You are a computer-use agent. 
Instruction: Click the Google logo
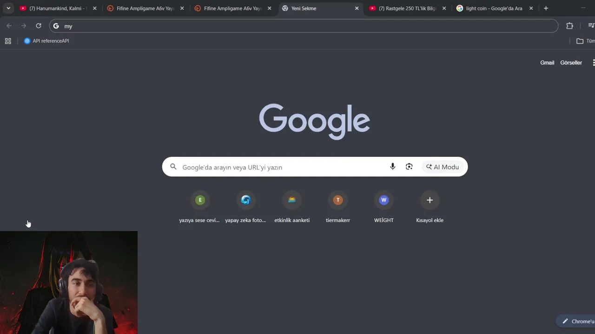(315, 122)
